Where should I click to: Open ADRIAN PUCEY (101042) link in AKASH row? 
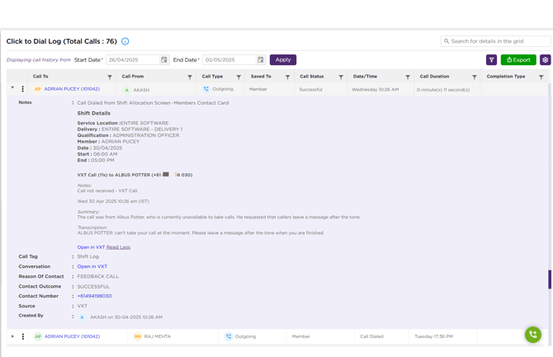(x=72, y=89)
